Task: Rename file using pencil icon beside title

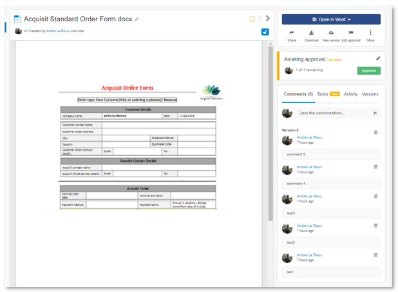Action: 137,19
